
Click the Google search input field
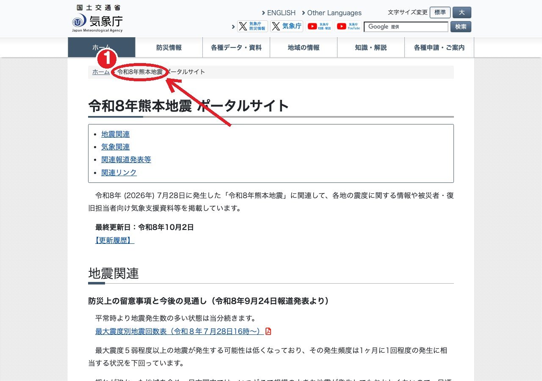tap(406, 27)
